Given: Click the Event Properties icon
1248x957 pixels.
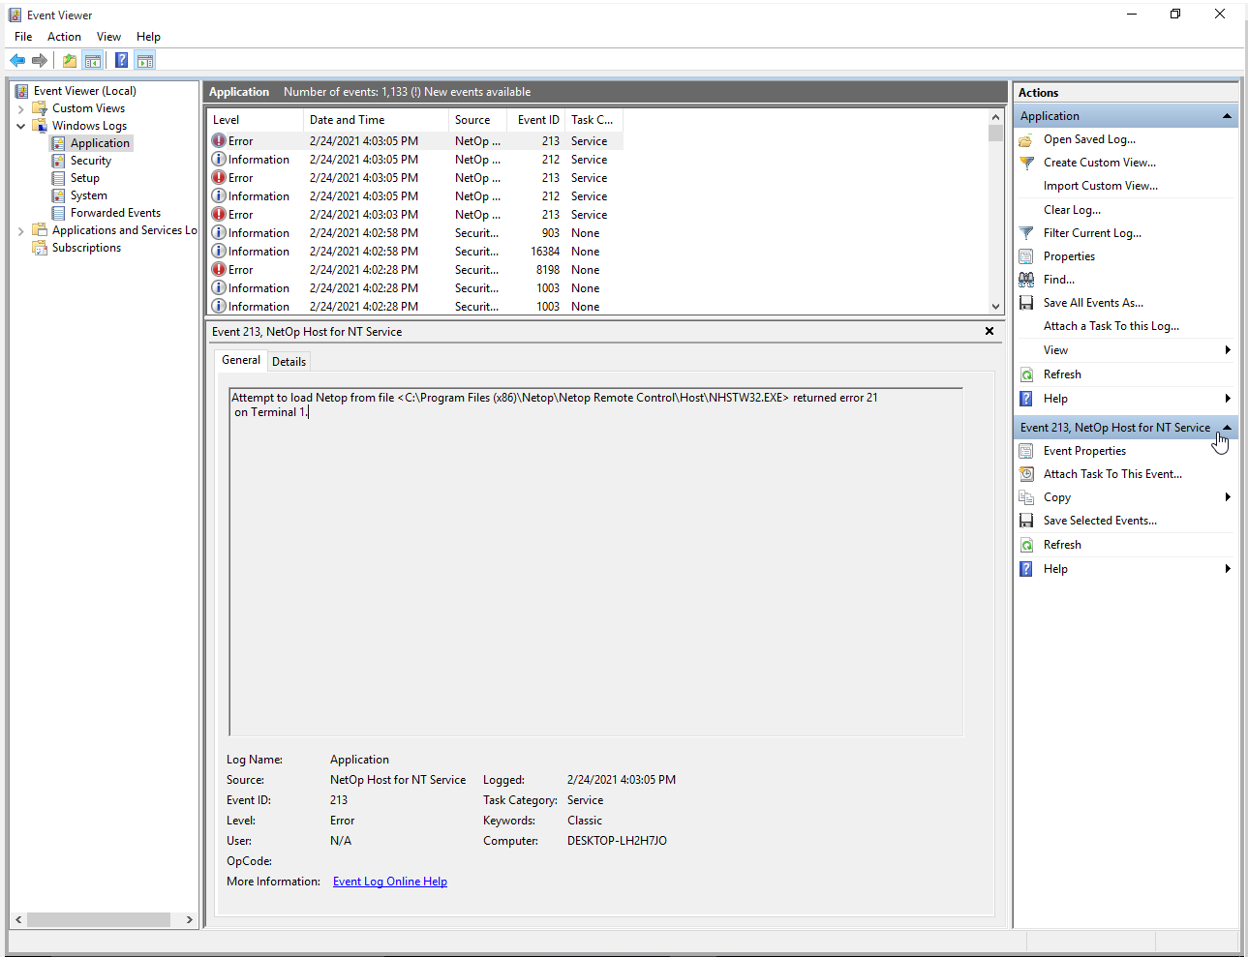Looking at the screenshot, I should click(x=1026, y=451).
